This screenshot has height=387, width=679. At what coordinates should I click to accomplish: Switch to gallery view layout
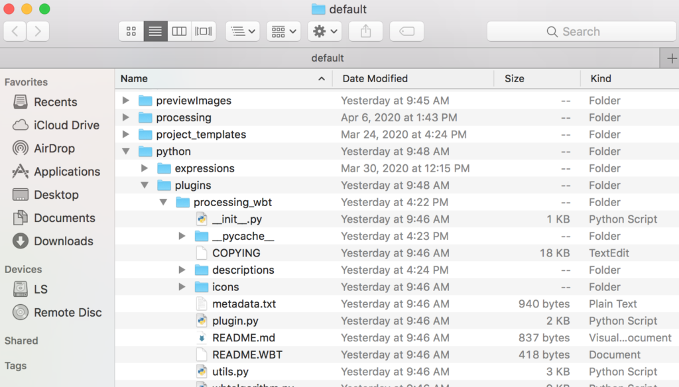point(204,31)
